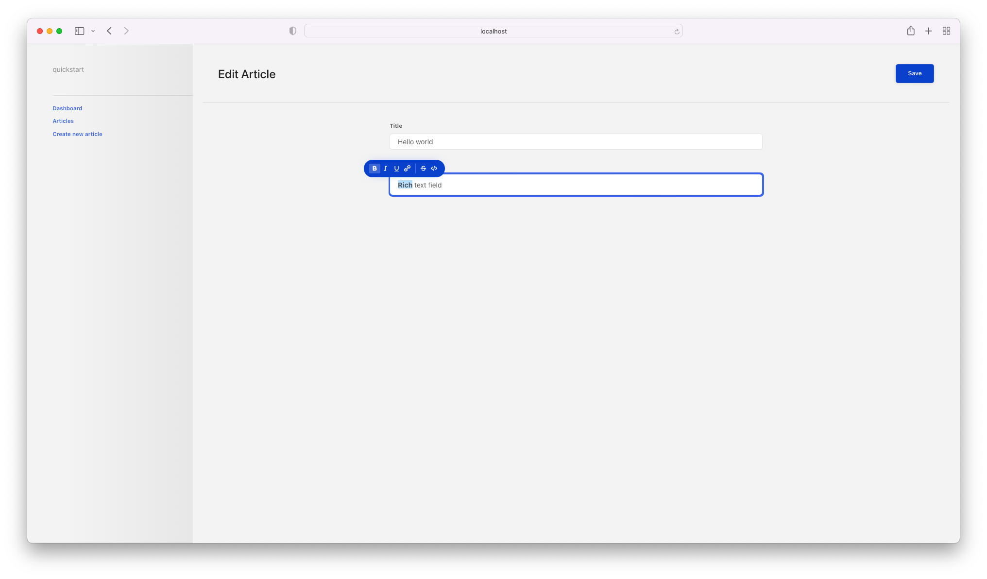Screen dimensions: 987x579
Task: Format selection as inline code
Action: coord(434,169)
